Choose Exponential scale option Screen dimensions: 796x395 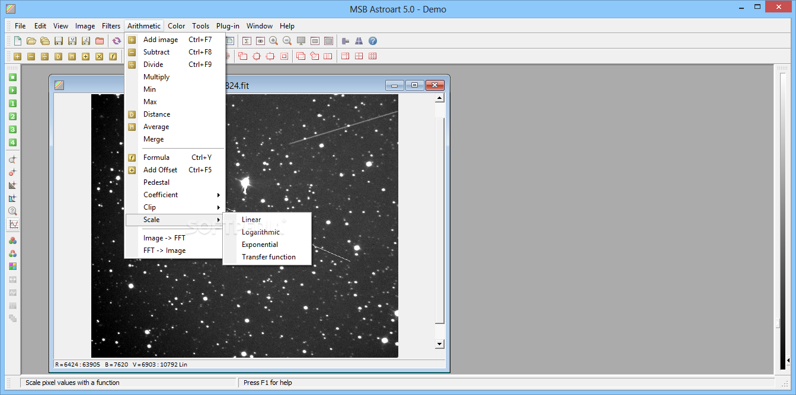coord(267,245)
